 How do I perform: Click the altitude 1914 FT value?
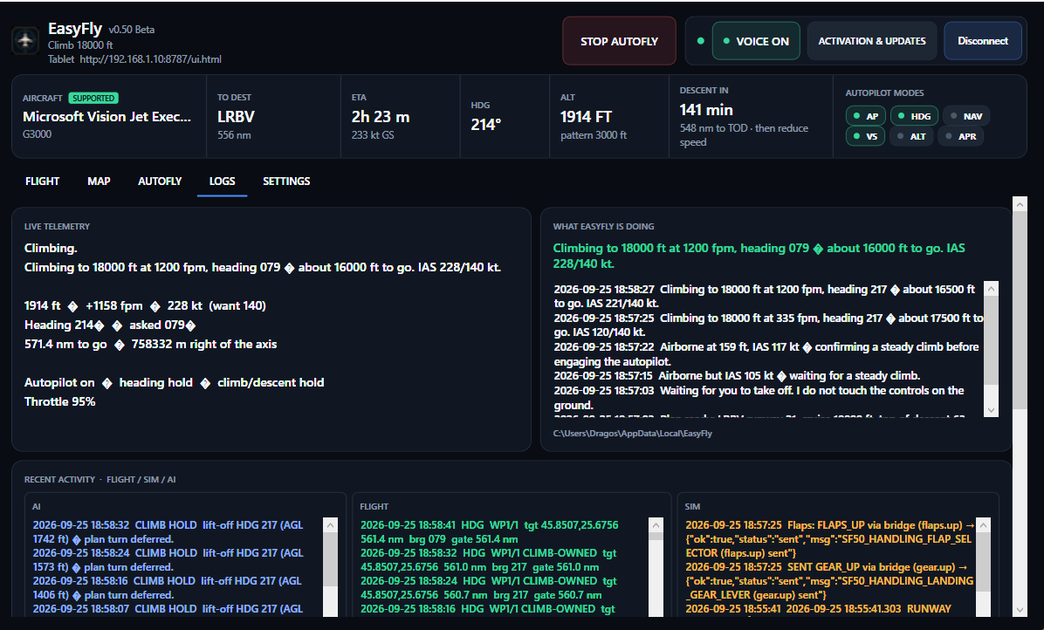(586, 116)
